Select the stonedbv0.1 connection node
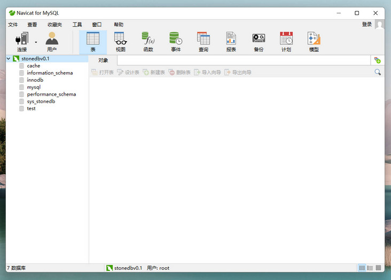 [35, 59]
